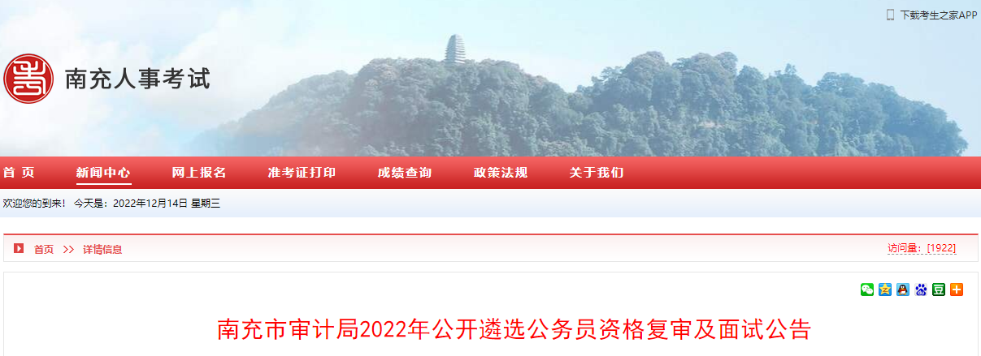The height and width of the screenshot is (356, 981).
Task: Open 成绩查询 navigation item
Action: tap(405, 173)
